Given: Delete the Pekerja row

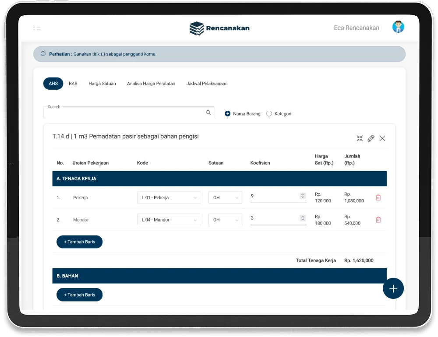Looking at the screenshot, I should (x=378, y=198).
